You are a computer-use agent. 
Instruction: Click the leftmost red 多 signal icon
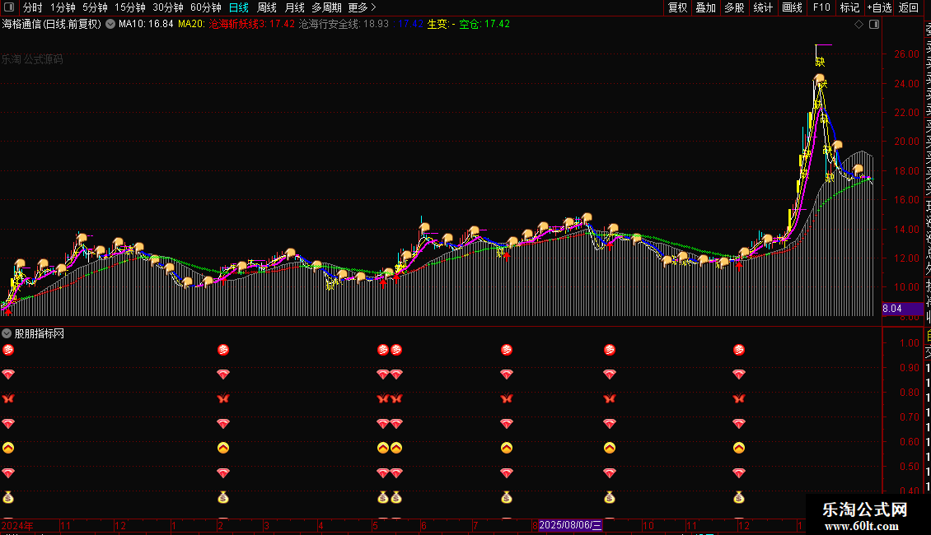pyautogui.click(x=8, y=350)
